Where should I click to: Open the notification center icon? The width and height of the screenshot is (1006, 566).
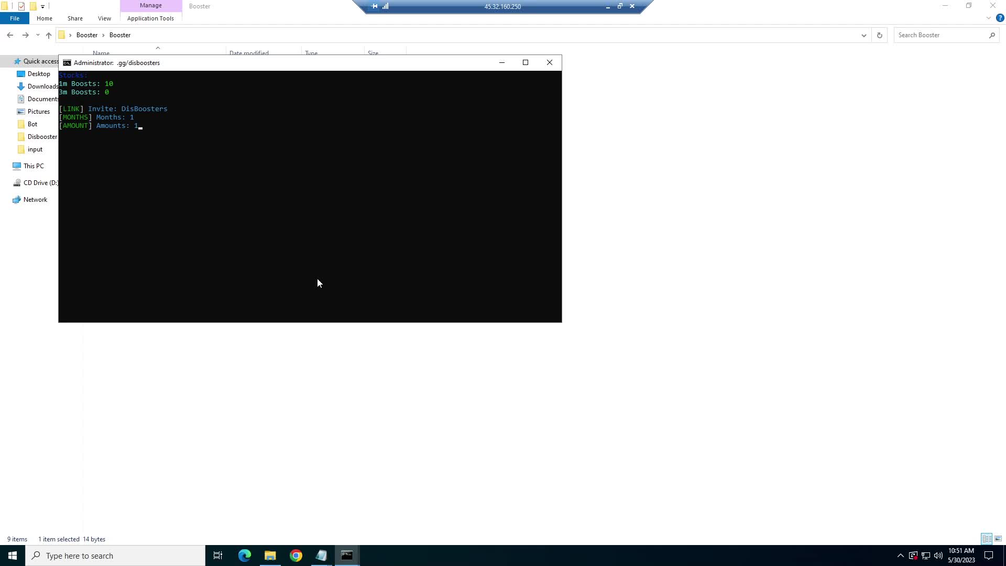pos(989,556)
